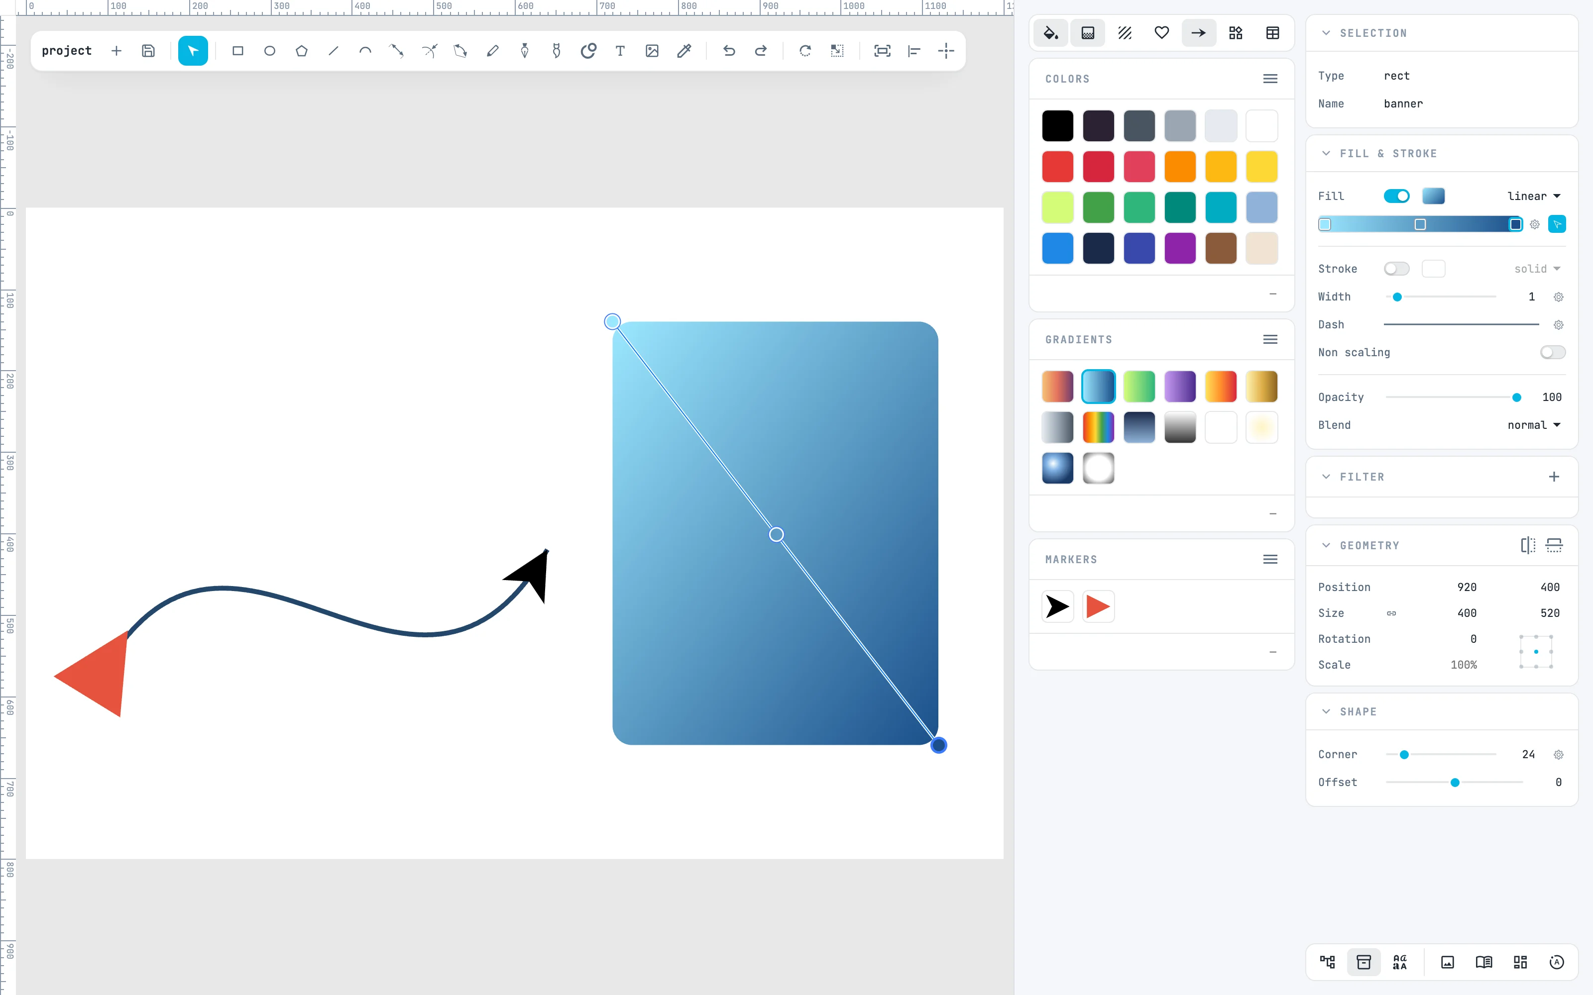Screen dimensions: 1593x995
Task: Select the pencil freehand tool
Action: coord(492,51)
